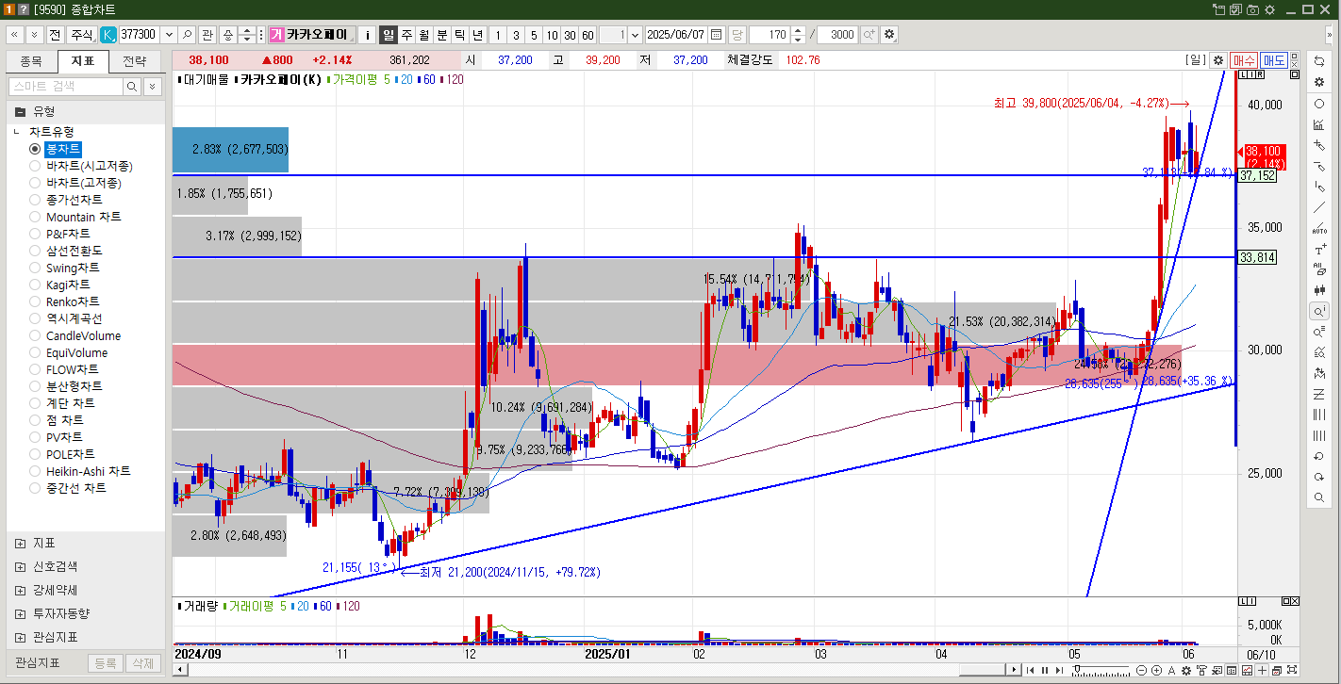The width and height of the screenshot is (1341, 684).
Task: Expand the 투자자동향 tree section
Action: tap(20, 613)
